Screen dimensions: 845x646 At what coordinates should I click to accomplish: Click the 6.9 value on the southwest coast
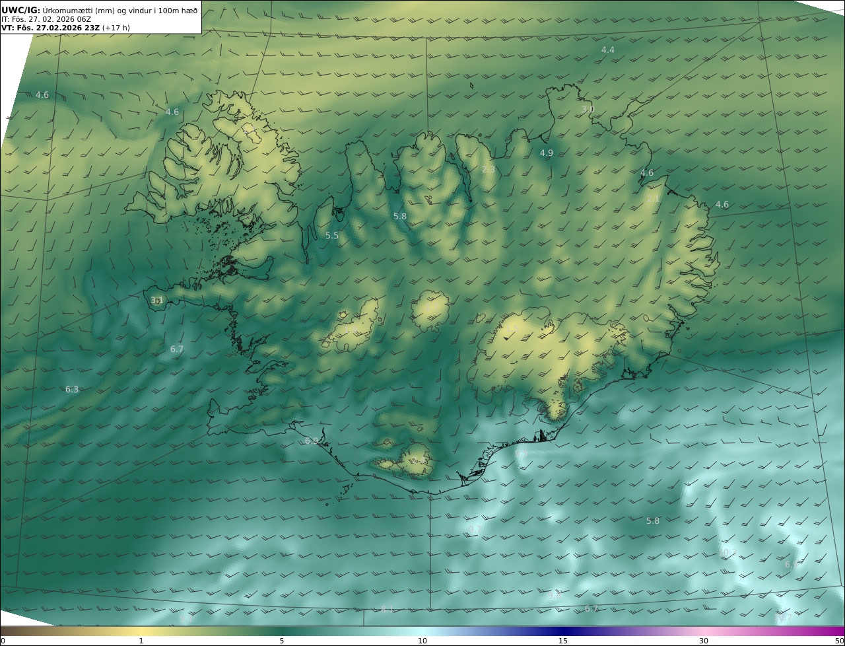pyautogui.click(x=312, y=441)
